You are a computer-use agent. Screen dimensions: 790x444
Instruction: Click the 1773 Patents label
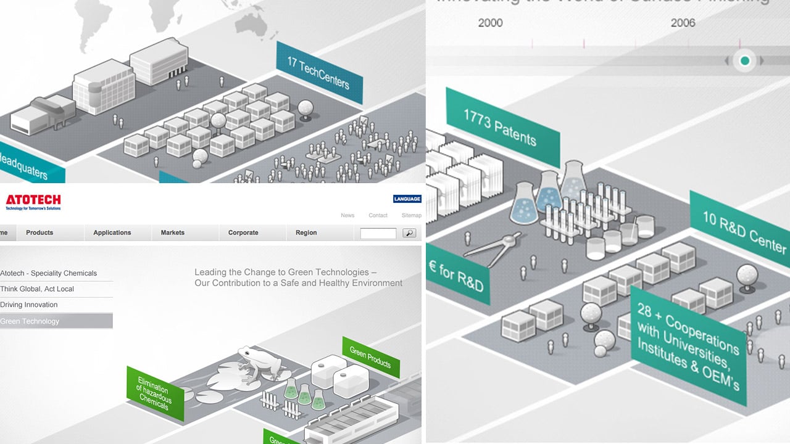point(500,127)
